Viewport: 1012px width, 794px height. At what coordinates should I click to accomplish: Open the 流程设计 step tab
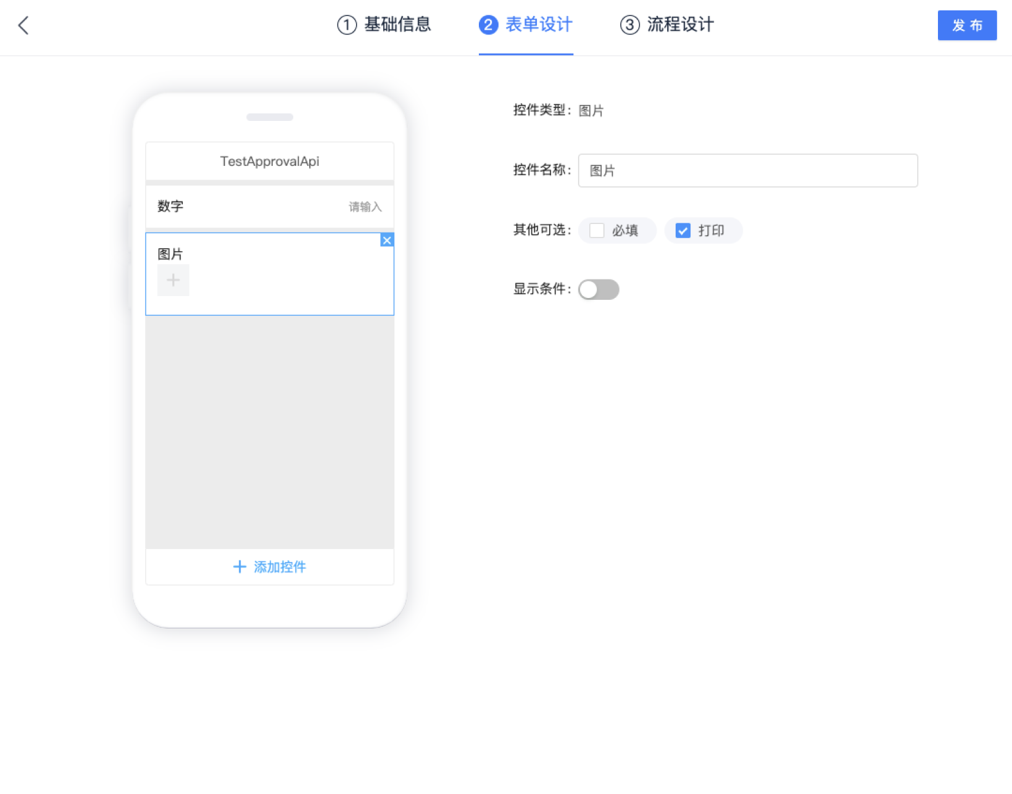(680, 25)
